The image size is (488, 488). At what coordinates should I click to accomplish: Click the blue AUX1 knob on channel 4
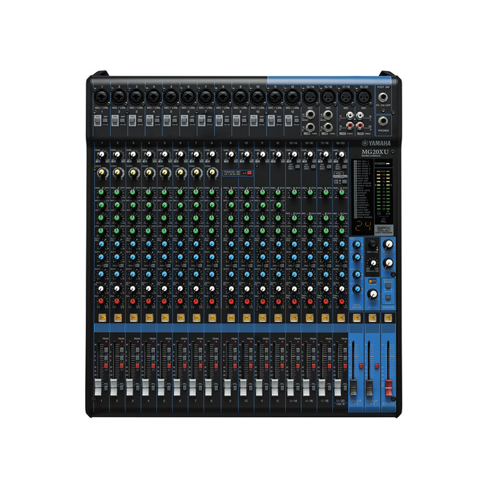tap(148, 244)
